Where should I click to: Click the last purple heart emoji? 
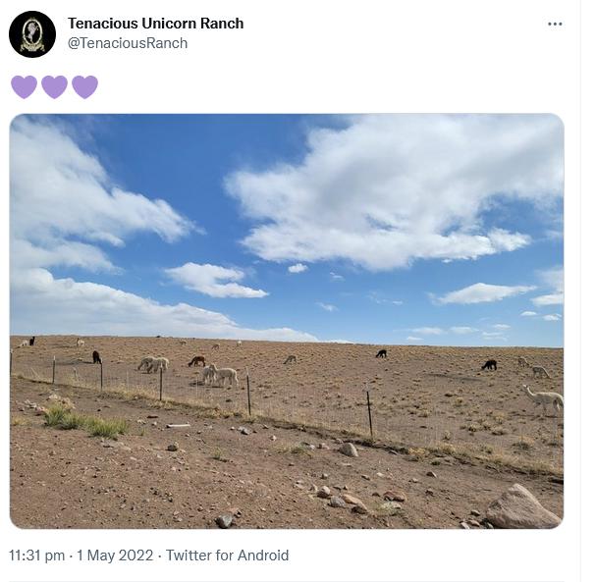[x=84, y=87]
